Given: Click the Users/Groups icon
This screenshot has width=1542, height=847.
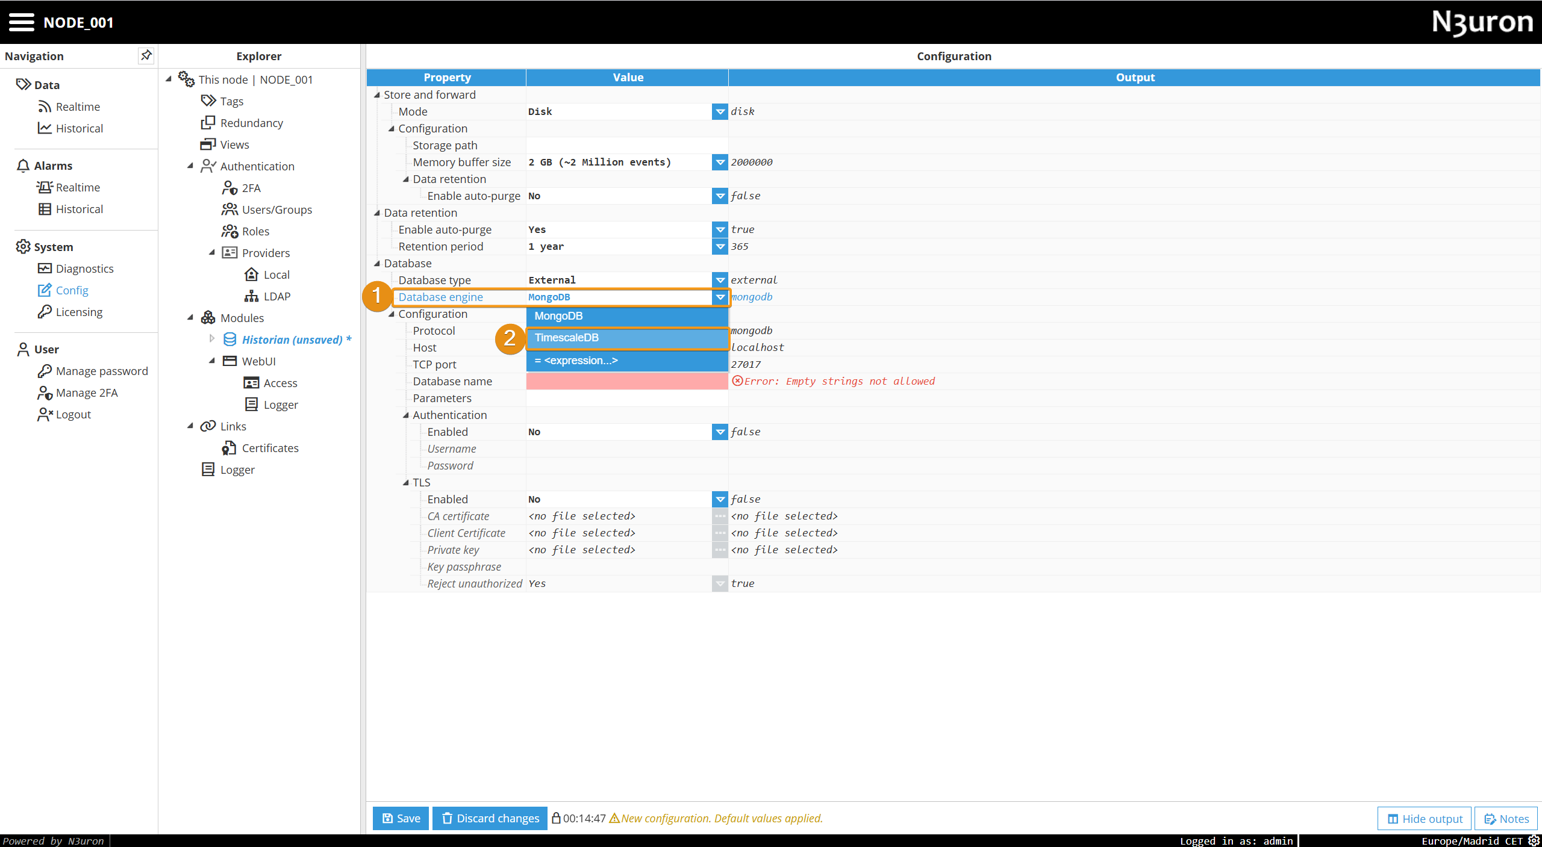Looking at the screenshot, I should [x=229, y=209].
